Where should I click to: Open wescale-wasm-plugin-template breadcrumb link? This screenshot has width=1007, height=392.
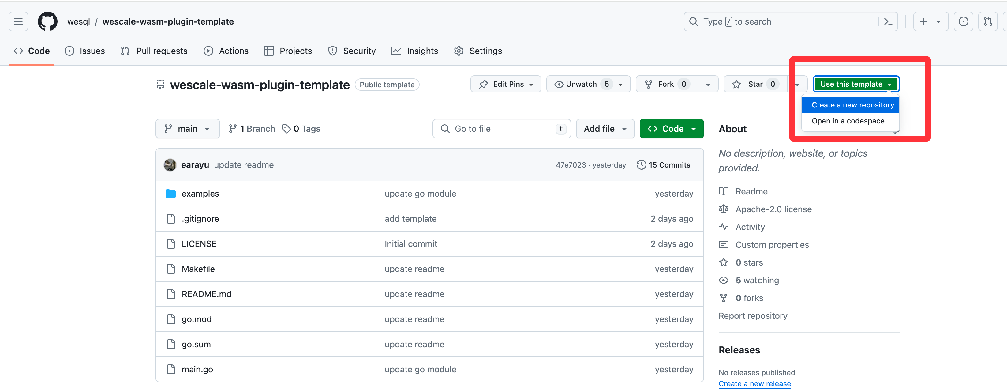click(168, 21)
